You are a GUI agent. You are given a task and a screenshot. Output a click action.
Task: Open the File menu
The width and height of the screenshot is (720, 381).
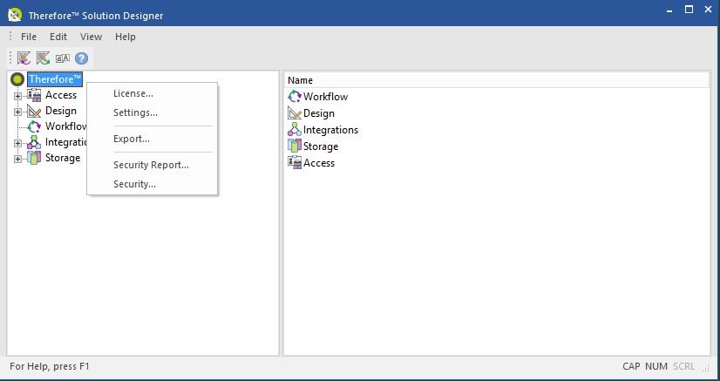pyautogui.click(x=29, y=37)
